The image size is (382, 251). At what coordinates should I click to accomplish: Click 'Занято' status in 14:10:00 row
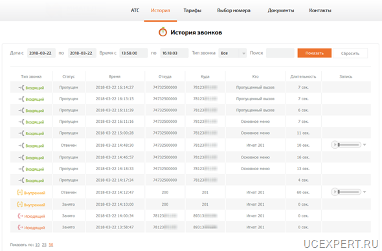point(69,204)
